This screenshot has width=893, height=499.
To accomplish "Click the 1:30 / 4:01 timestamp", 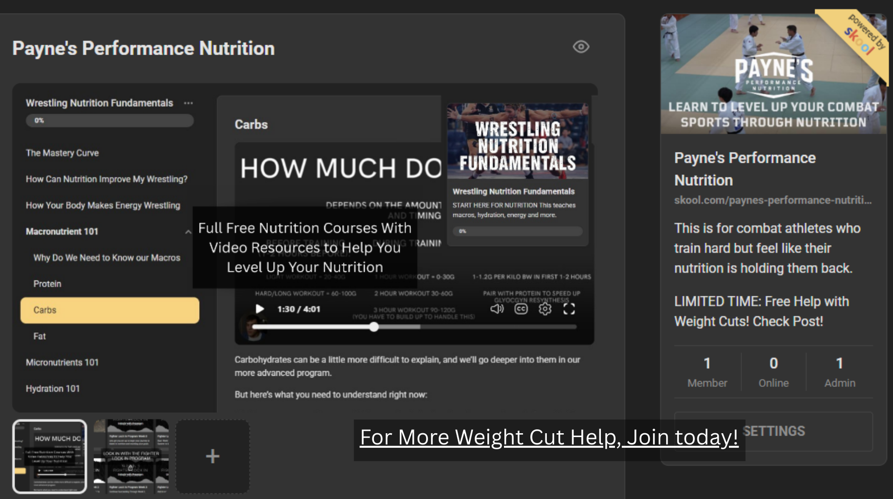I will coord(298,309).
